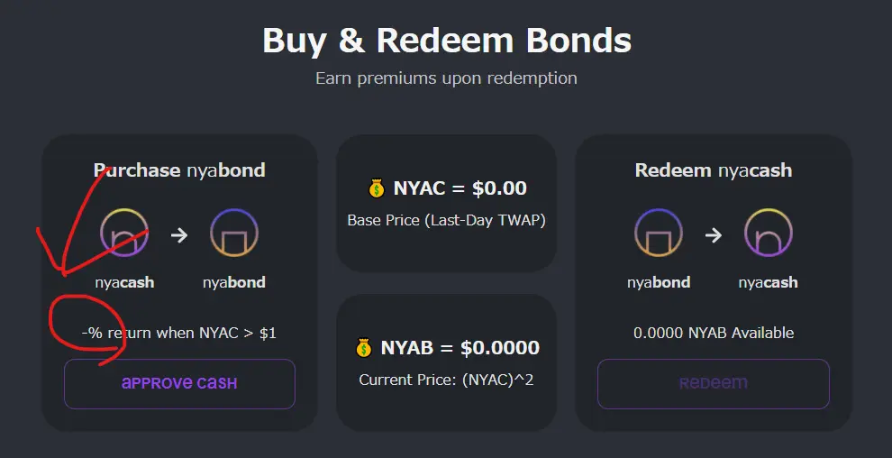Click the nyabond icon in the Redeem card
892x458 pixels.
(660, 234)
